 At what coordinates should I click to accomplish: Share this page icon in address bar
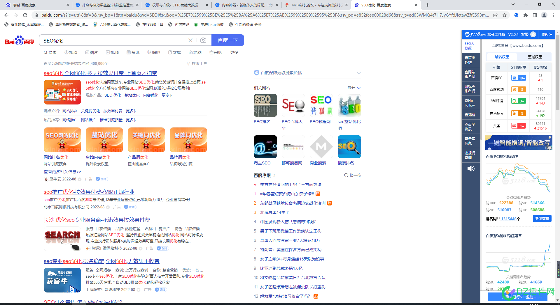coord(495,15)
